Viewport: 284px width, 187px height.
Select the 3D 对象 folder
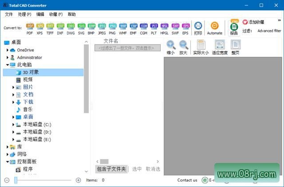point(43,72)
